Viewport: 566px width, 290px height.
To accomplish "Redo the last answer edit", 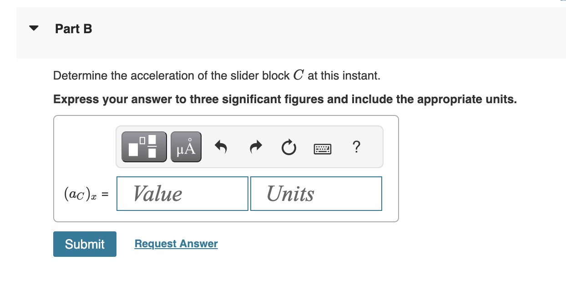I will pyautogui.click(x=255, y=146).
